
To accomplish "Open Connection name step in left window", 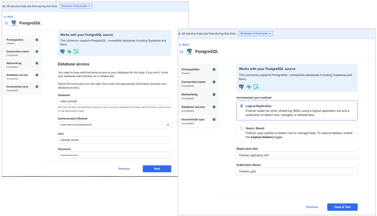I will [22, 53].
